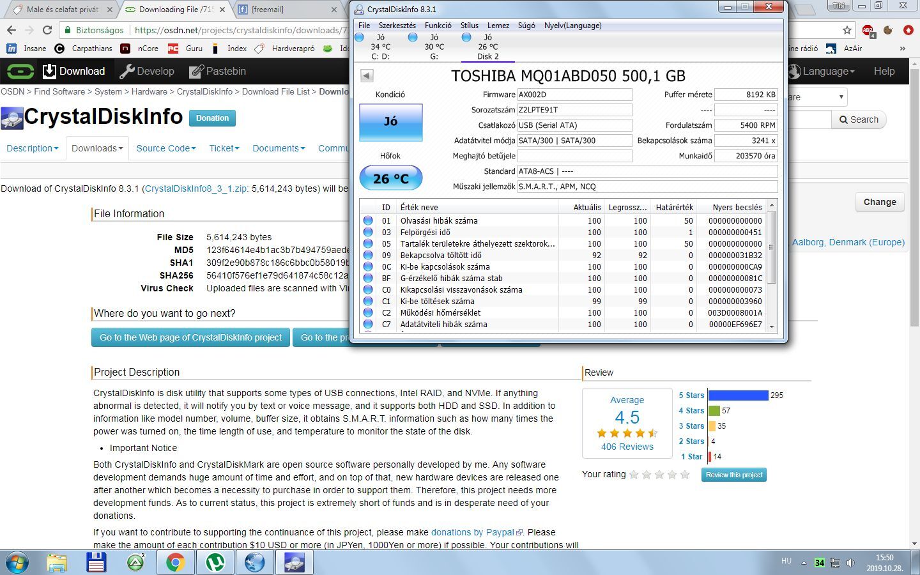
Task: Click the System breadcrumb link
Action: coord(108,91)
